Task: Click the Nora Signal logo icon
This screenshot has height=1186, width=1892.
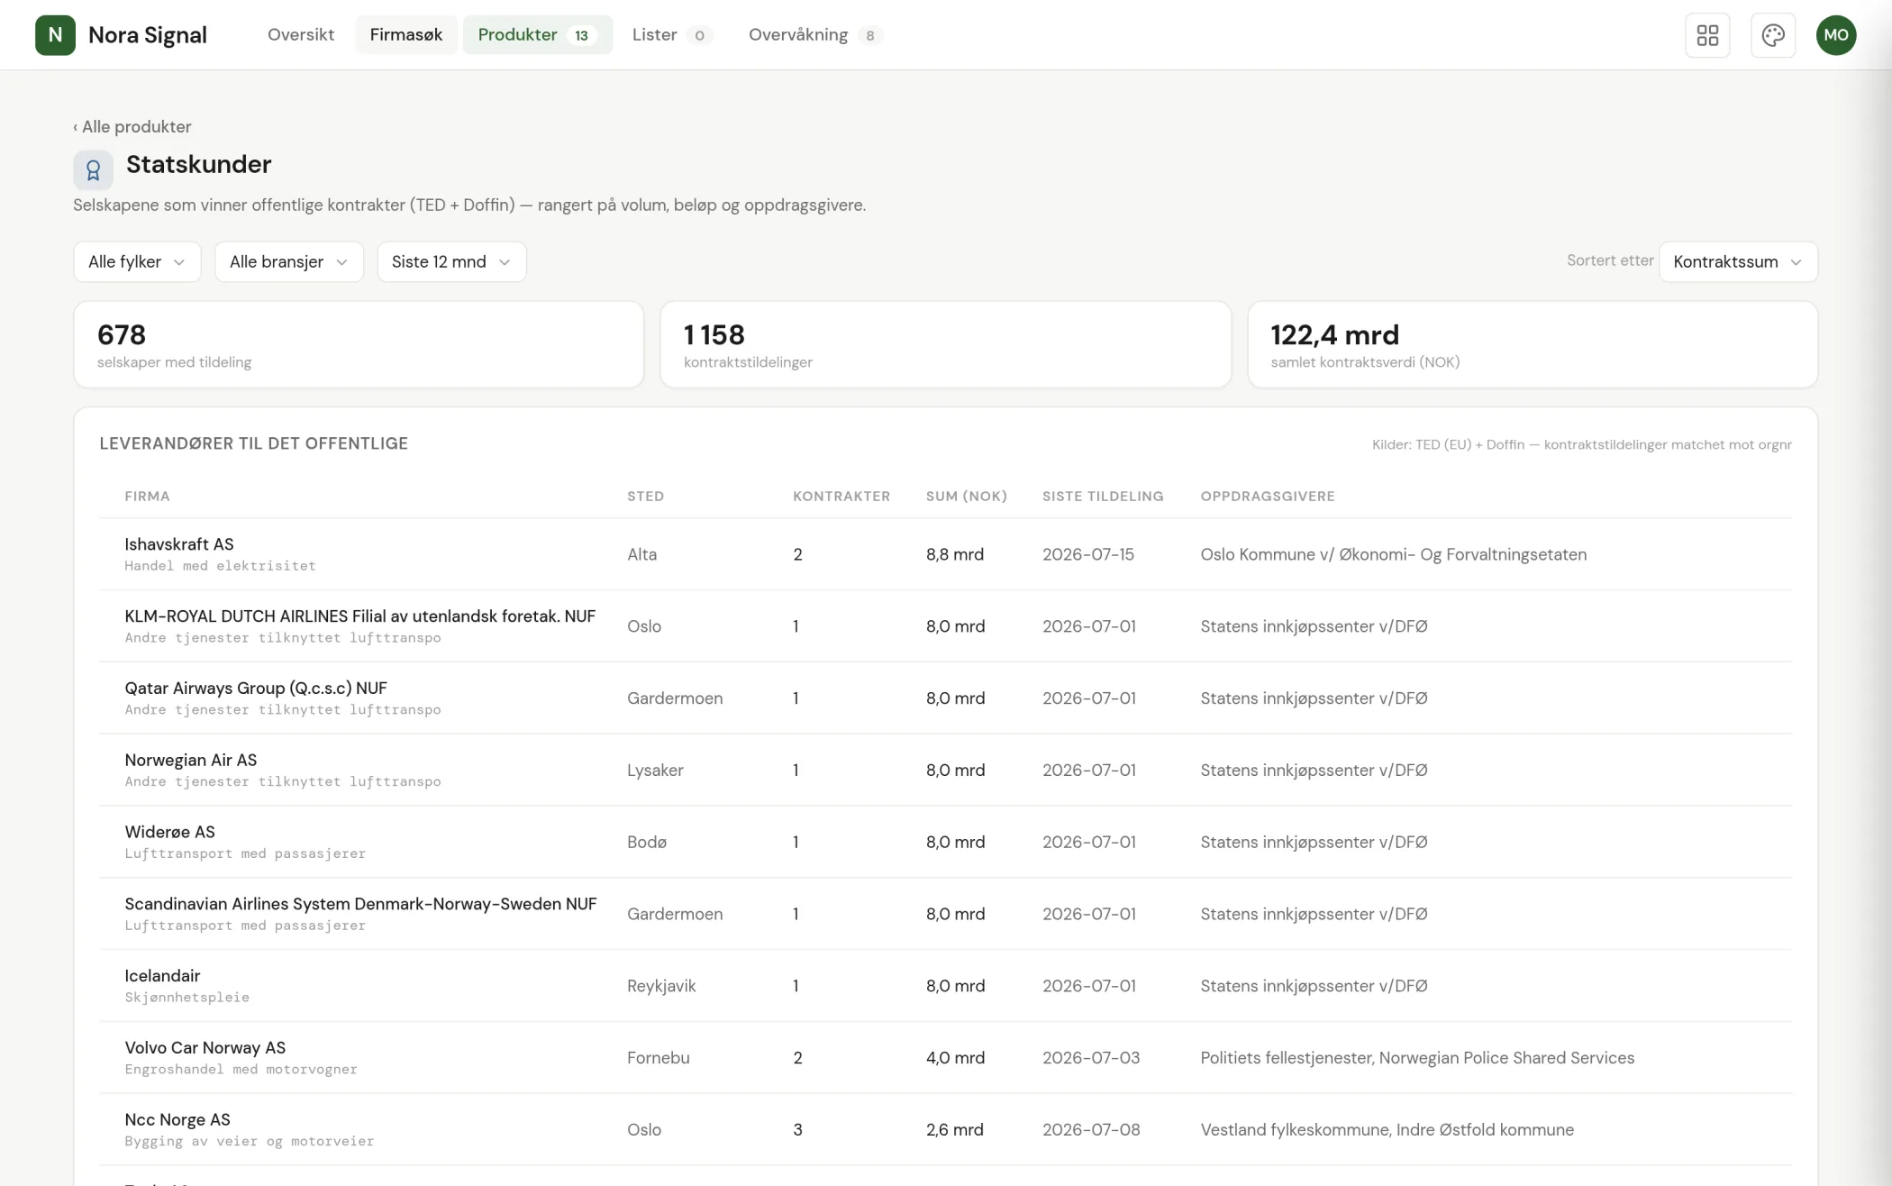Action: tap(55, 35)
